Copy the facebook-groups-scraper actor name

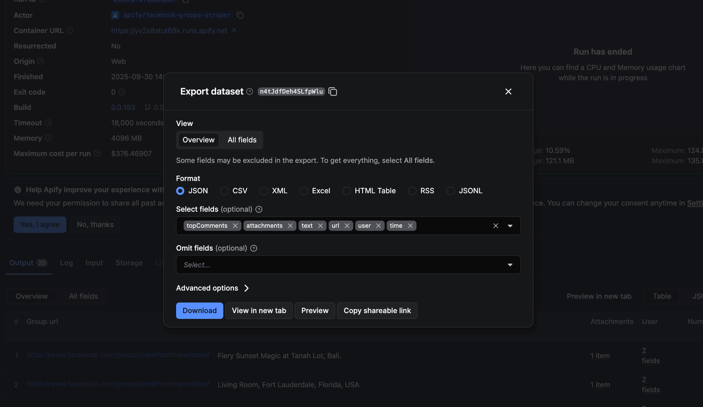[240, 15]
